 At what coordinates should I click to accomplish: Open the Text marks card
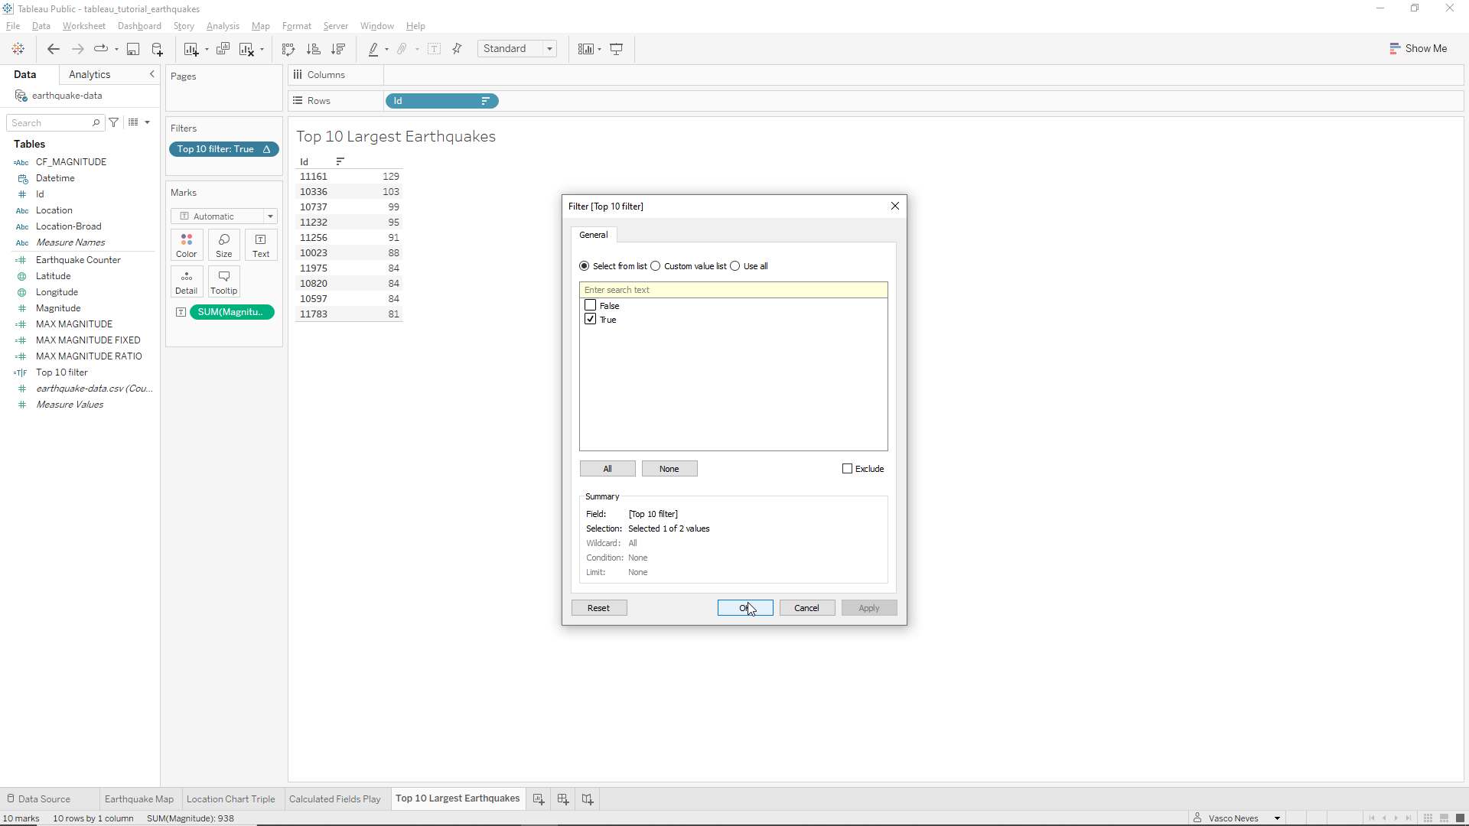(x=261, y=245)
